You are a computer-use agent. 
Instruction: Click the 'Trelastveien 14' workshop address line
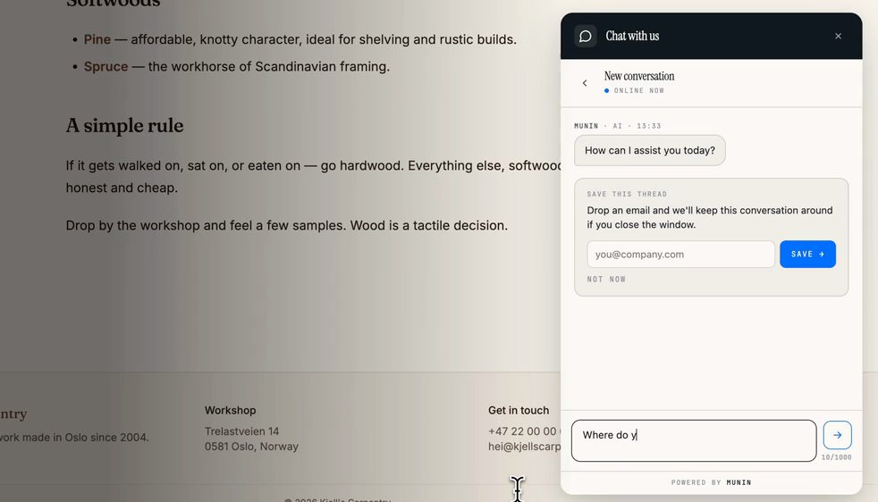241,431
